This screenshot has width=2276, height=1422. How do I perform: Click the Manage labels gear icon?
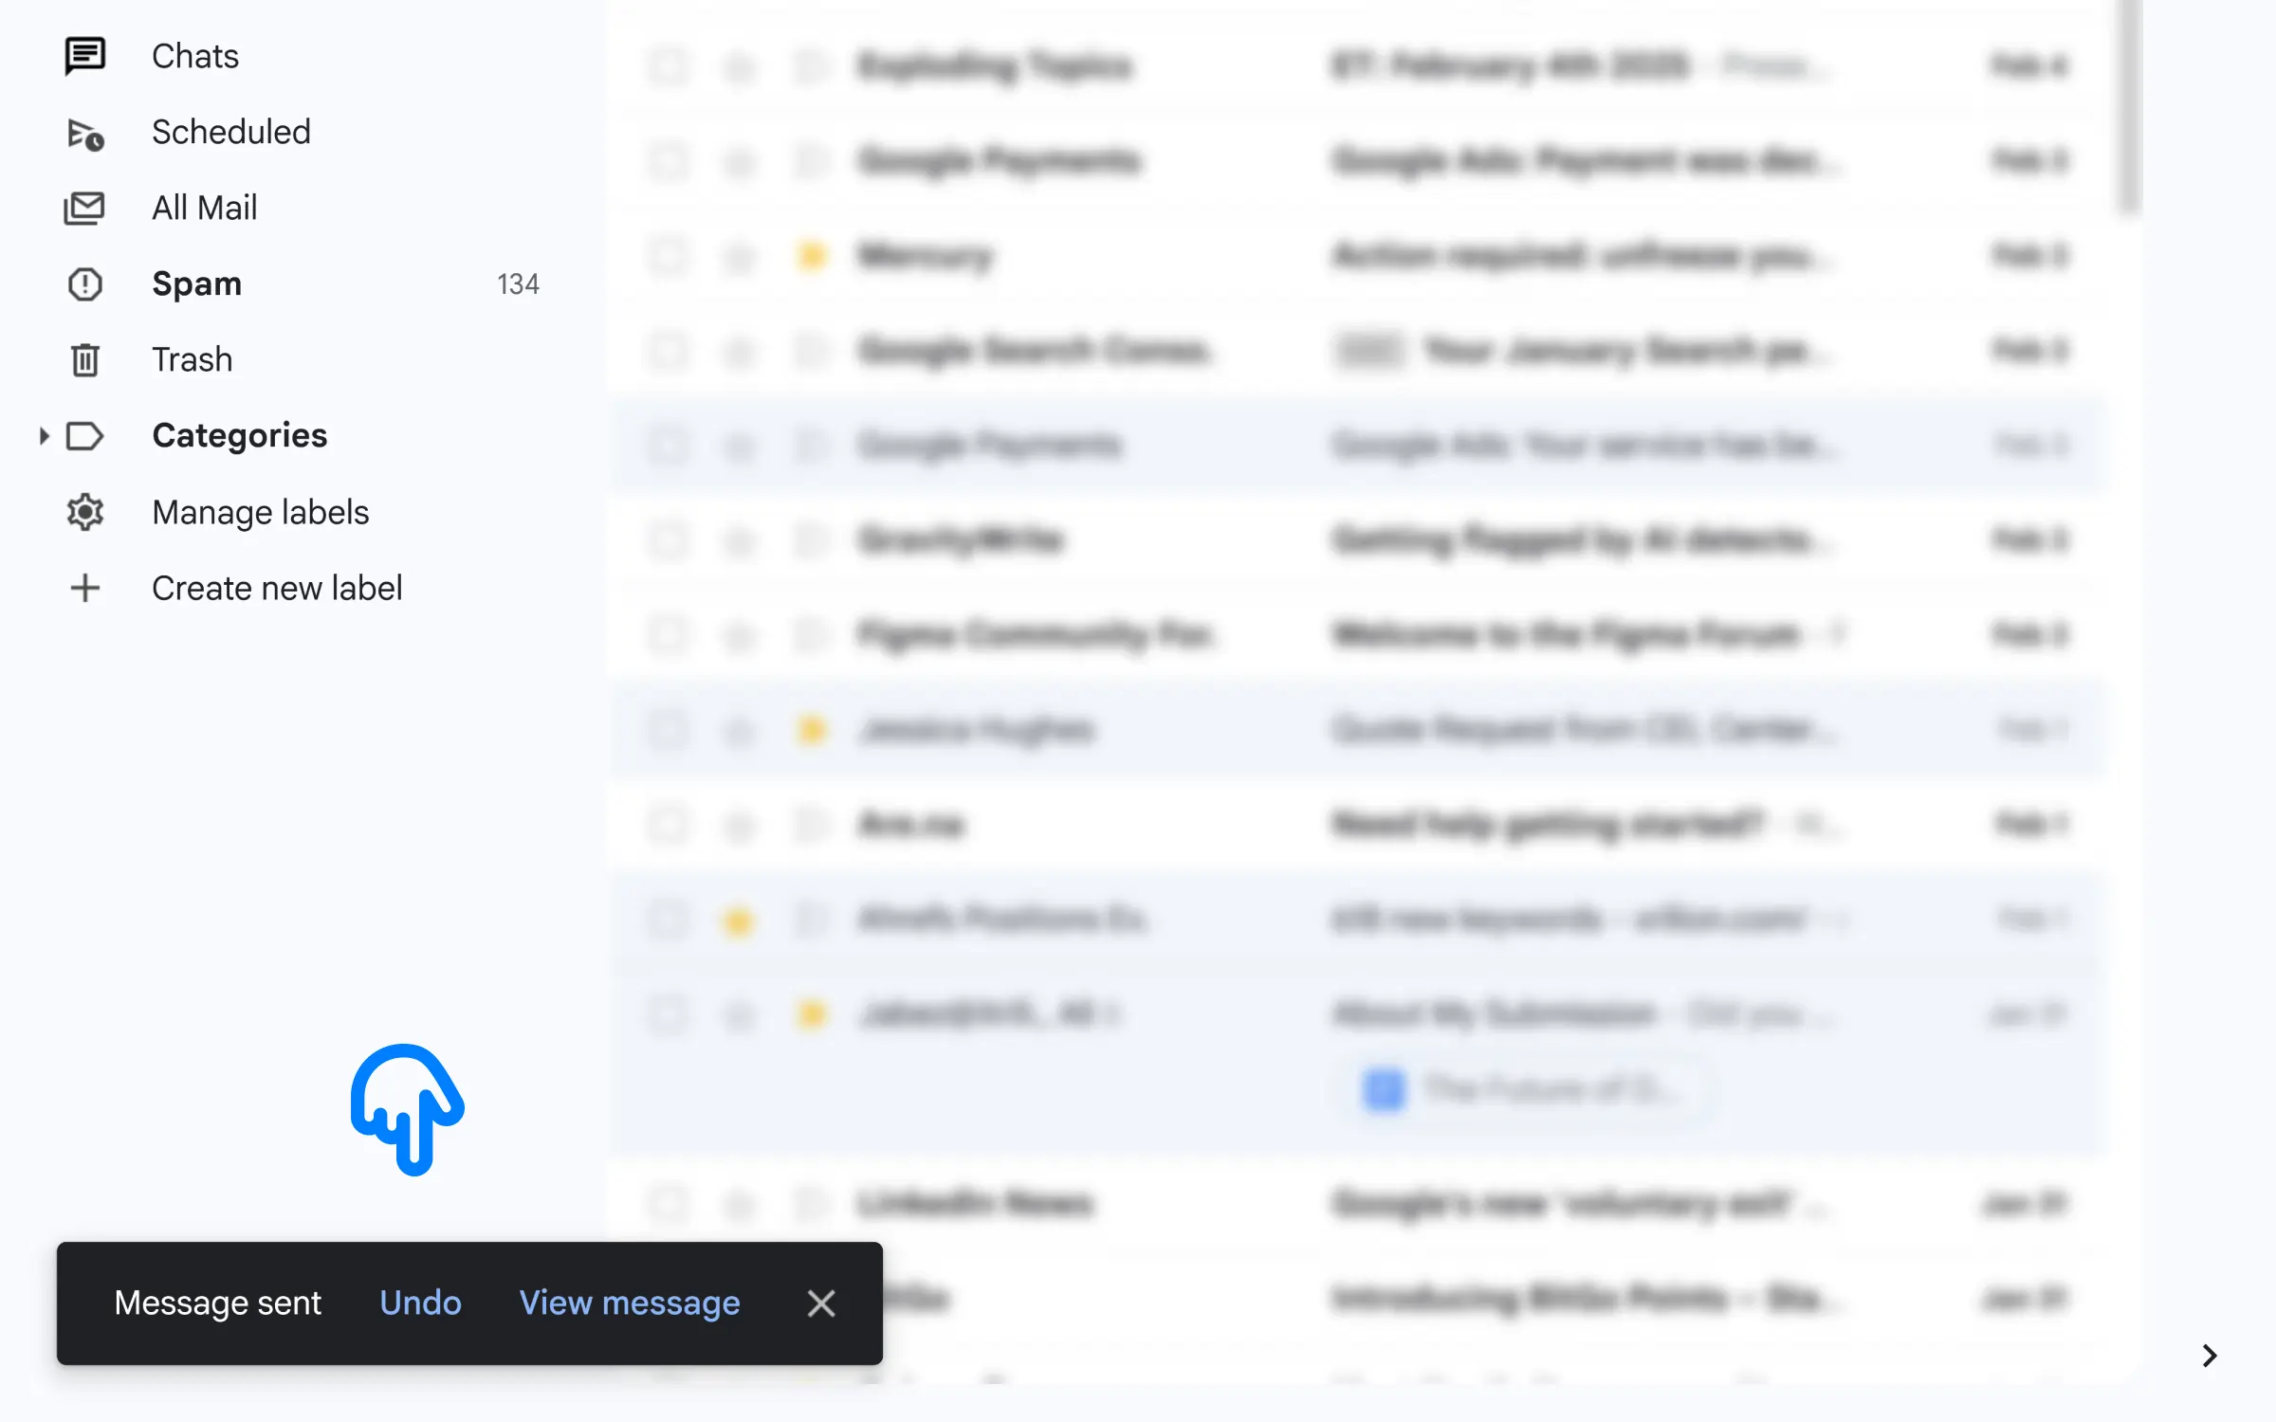[x=83, y=511]
